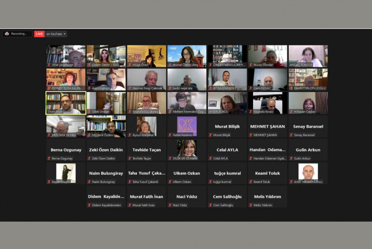Screen dimensions: 372x249
Task: Click muted mic icon for Cem Salihoğlu
Action: [x=211, y=205]
